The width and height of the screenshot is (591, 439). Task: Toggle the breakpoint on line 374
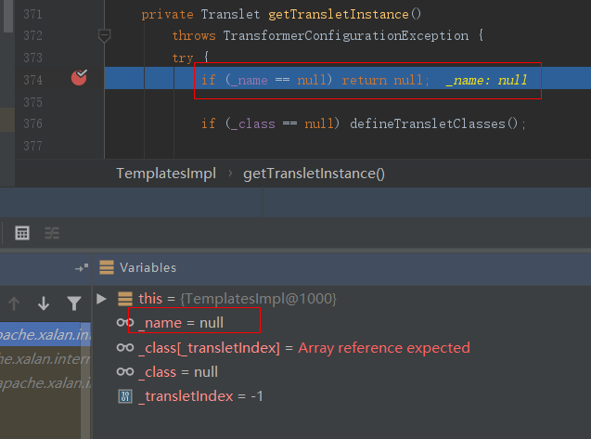tap(79, 78)
